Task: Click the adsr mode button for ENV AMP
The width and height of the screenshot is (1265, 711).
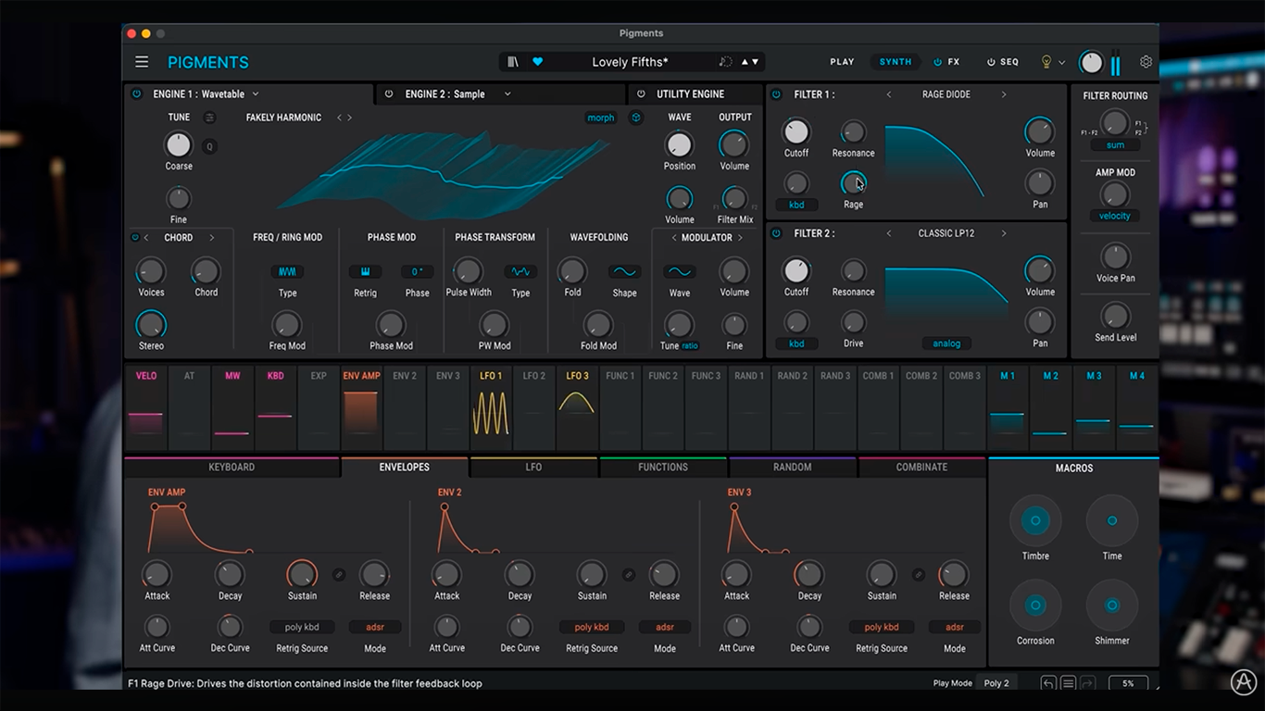Action: (x=374, y=627)
